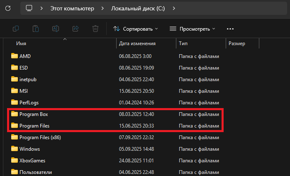Viewport: 290px width, 176px height.
Task: Click the Rename icon in toolbar
Action: click(x=56, y=29)
